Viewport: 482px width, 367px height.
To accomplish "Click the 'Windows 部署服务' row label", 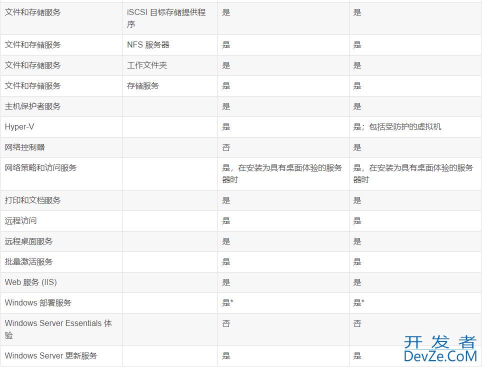I will (38, 303).
